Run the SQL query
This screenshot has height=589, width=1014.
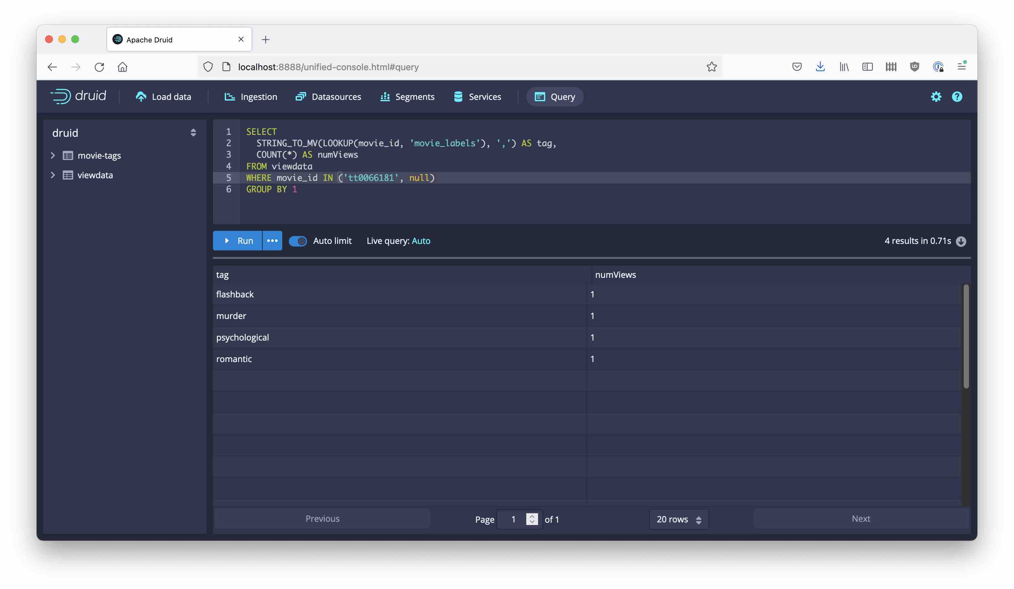click(238, 241)
